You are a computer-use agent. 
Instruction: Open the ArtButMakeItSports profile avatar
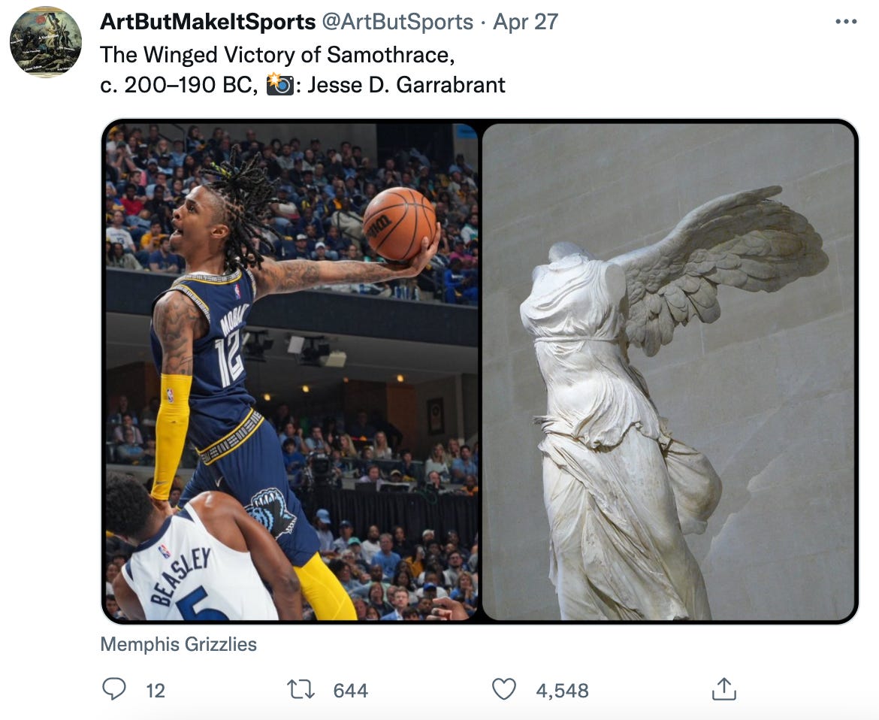[46, 42]
